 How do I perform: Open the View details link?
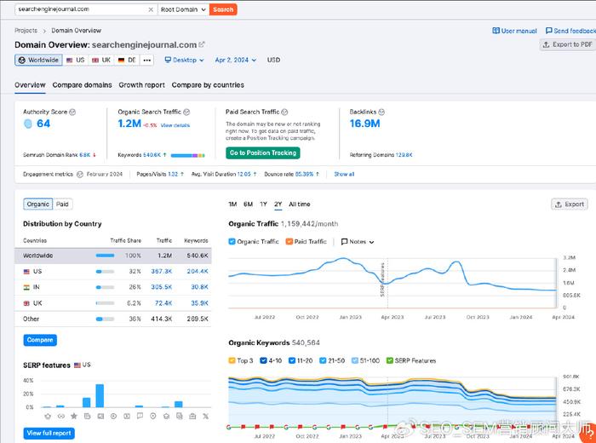coord(175,125)
